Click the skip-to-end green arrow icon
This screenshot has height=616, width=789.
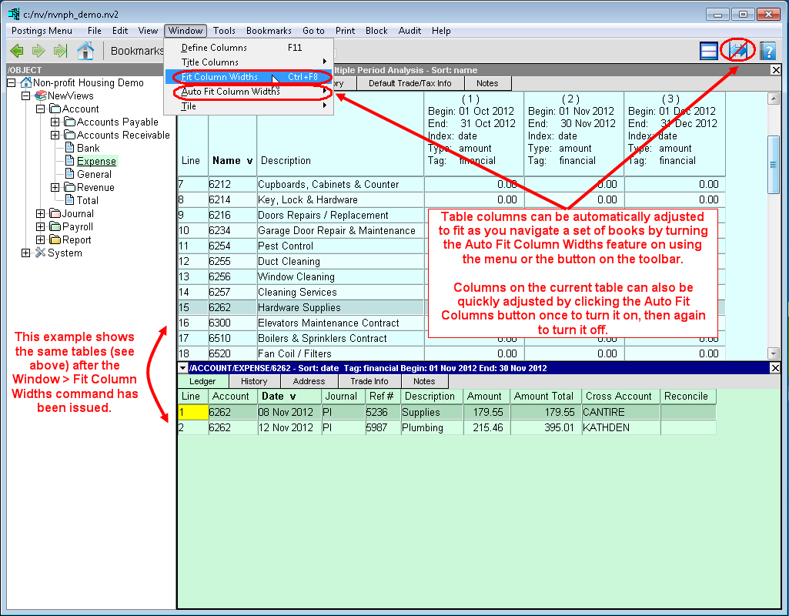pos(60,51)
